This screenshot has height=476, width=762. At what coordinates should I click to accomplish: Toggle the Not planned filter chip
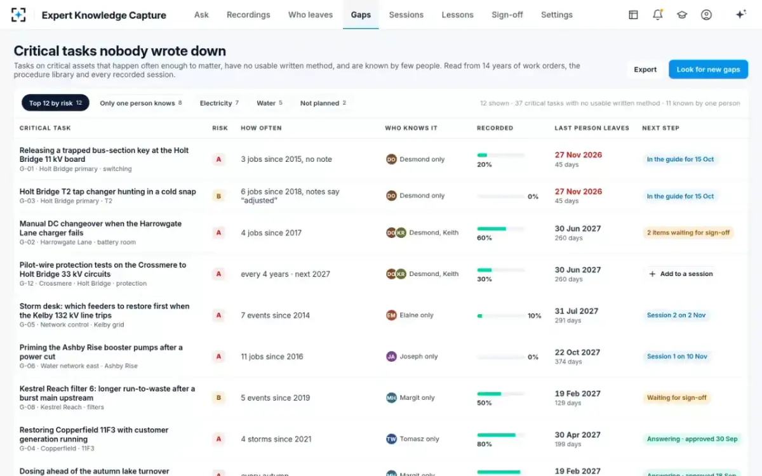tap(323, 103)
